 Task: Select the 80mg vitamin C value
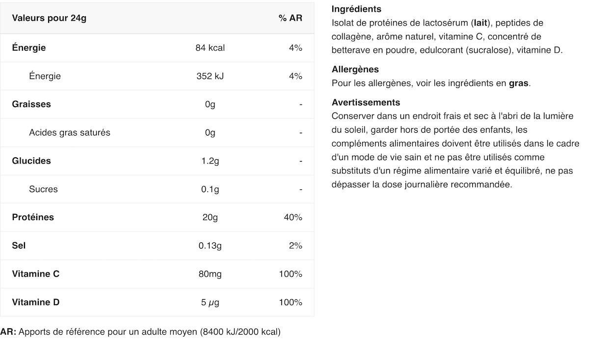click(x=210, y=274)
